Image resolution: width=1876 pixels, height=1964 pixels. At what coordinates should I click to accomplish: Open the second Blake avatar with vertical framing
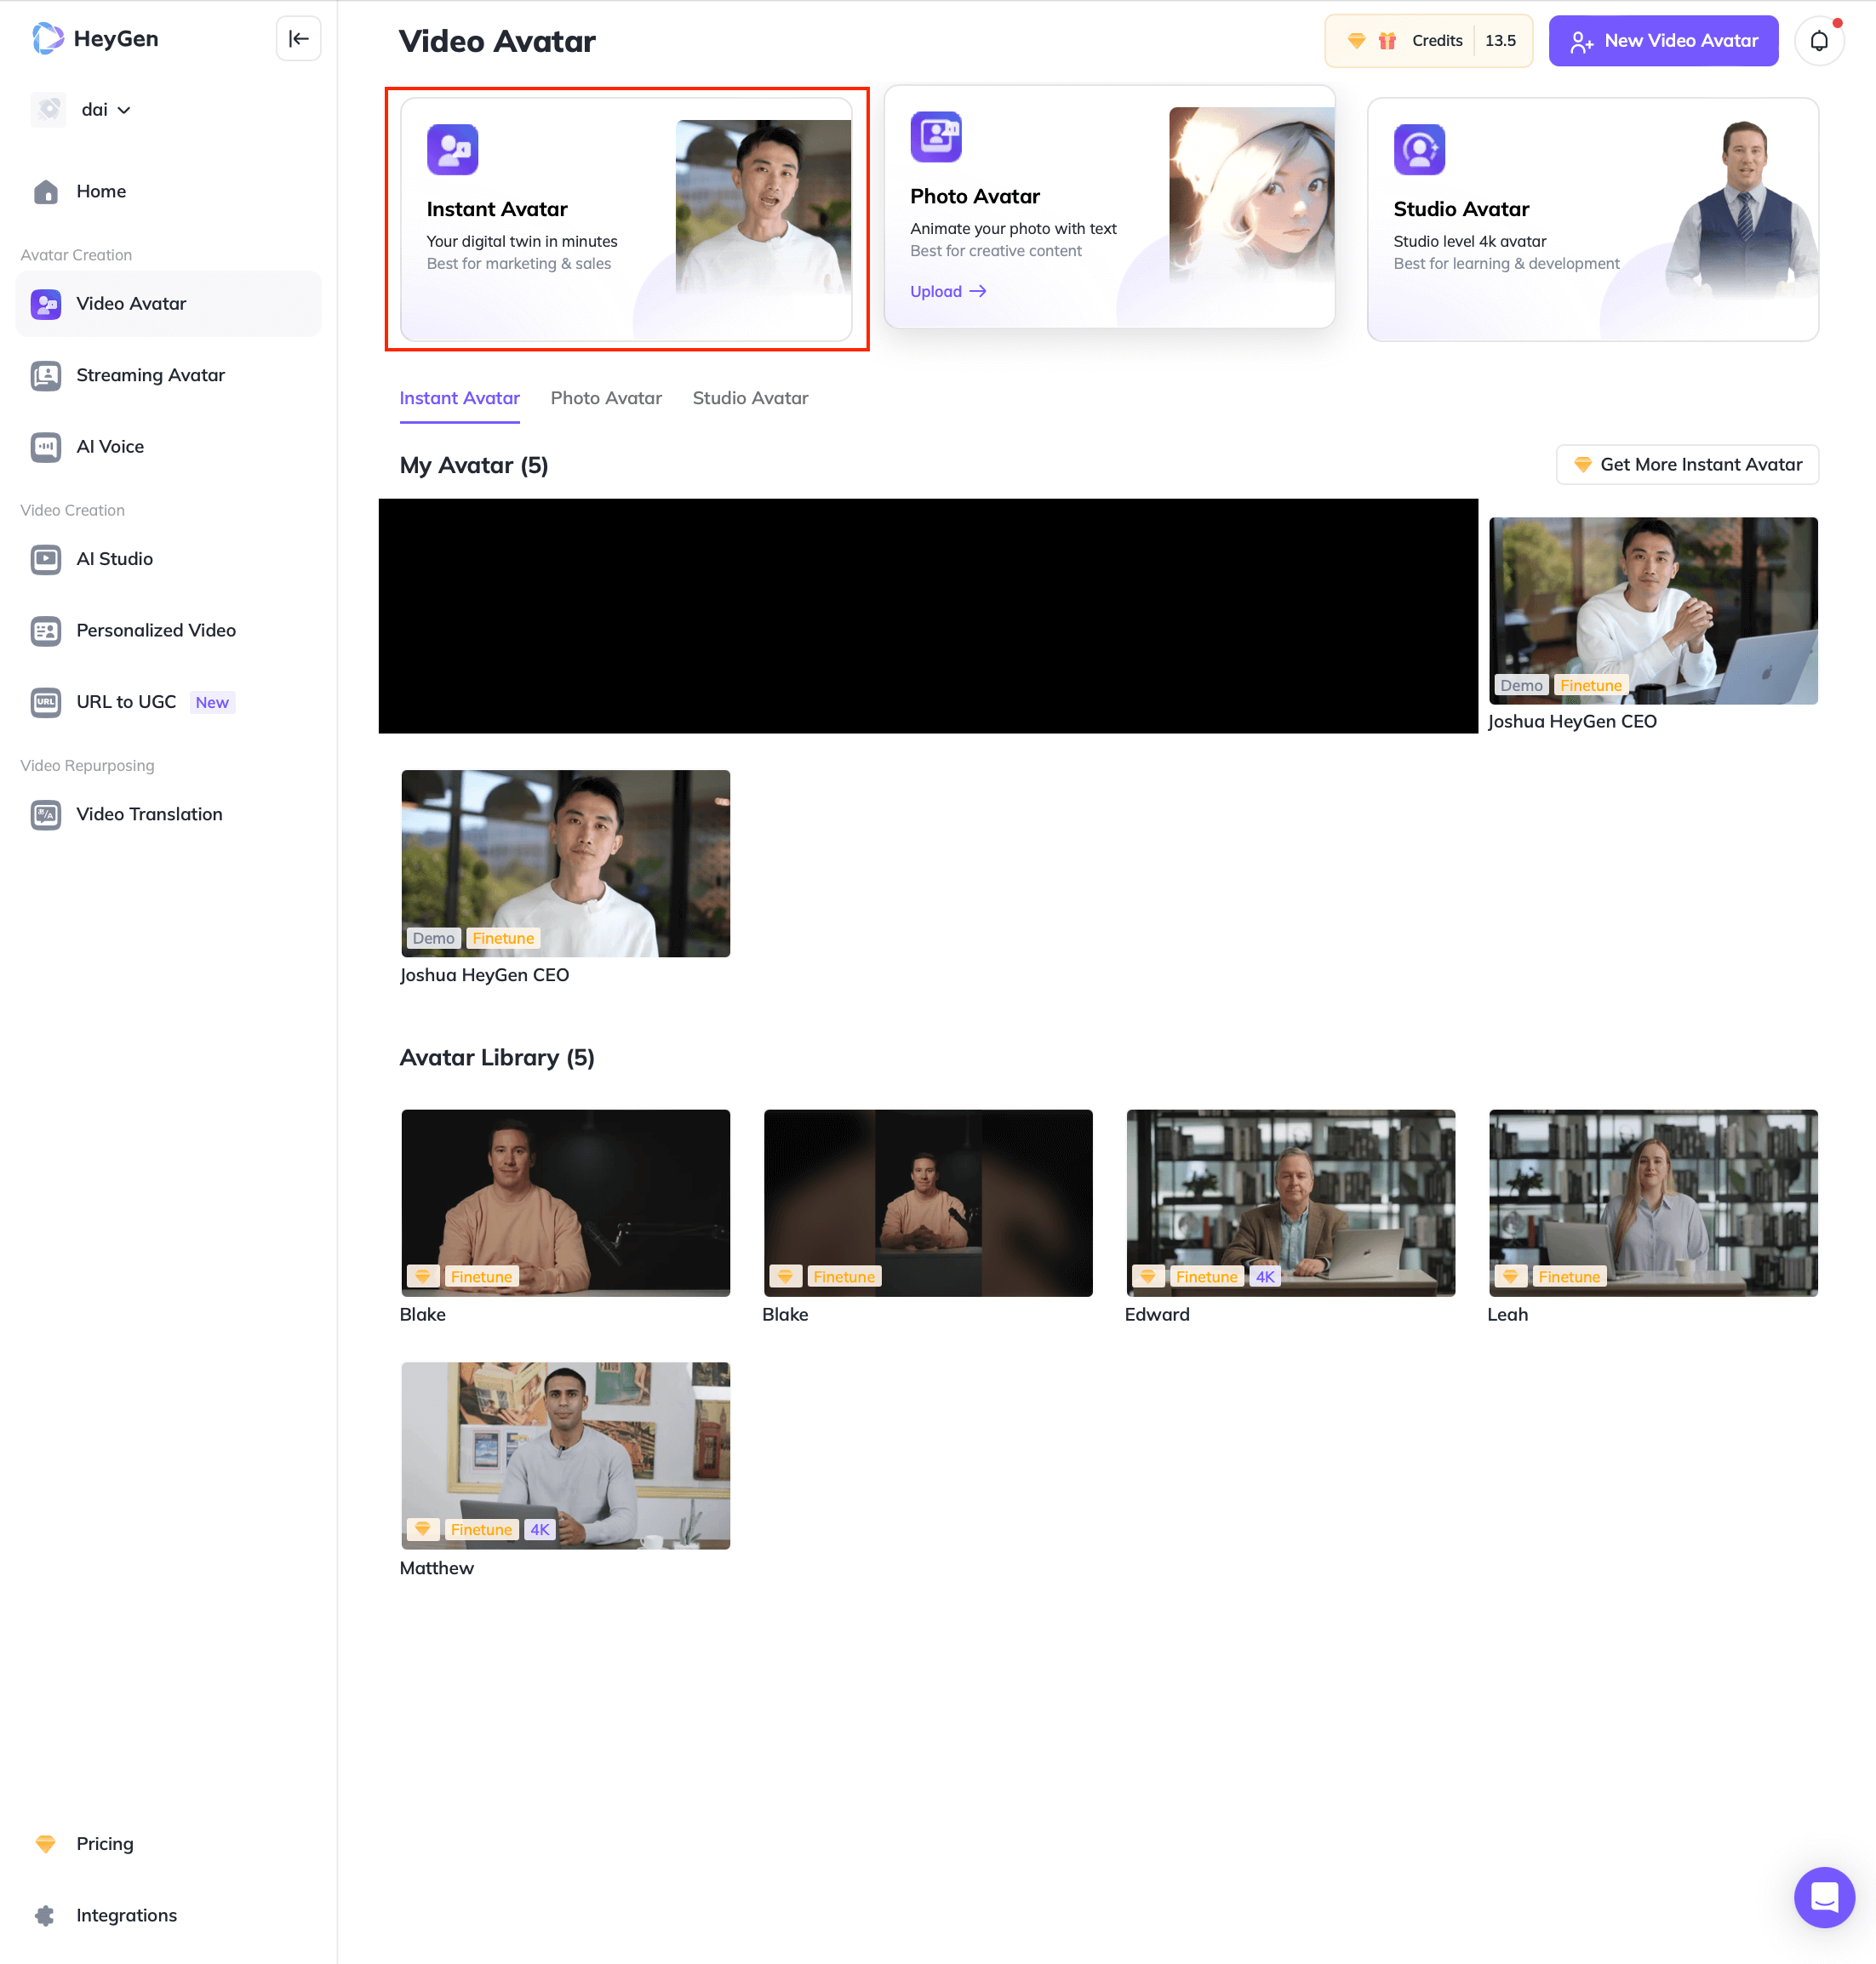pos(928,1203)
